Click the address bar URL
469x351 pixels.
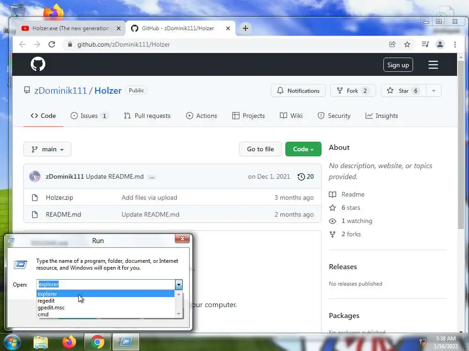pyautogui.click(x=124, y=44)
